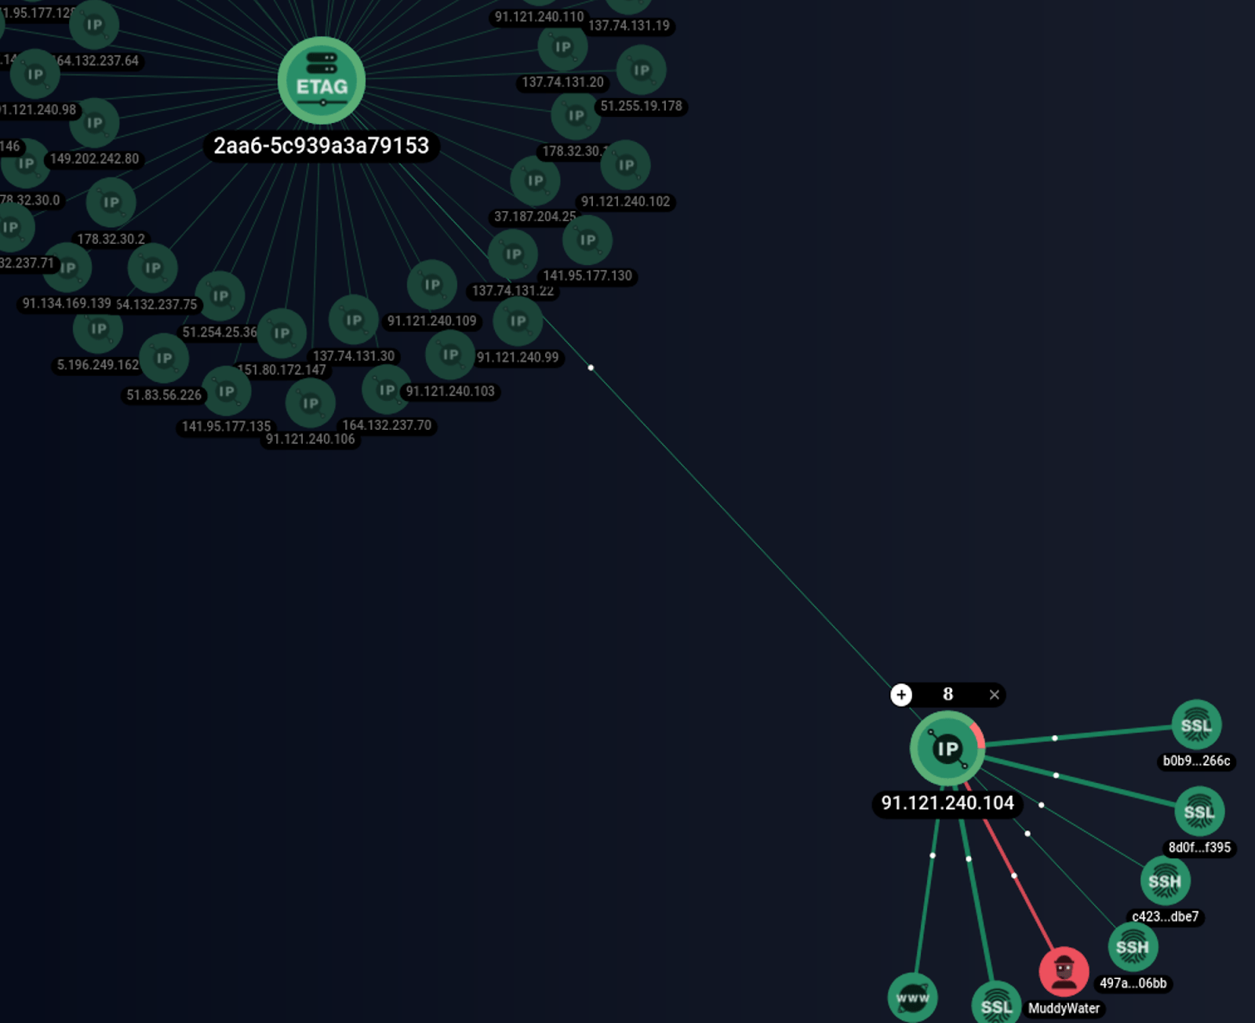Viewport: 1255px width, 1023px height.
Task: Click the label 2aa6-5c939a3a79153
Action: (322, 146)
